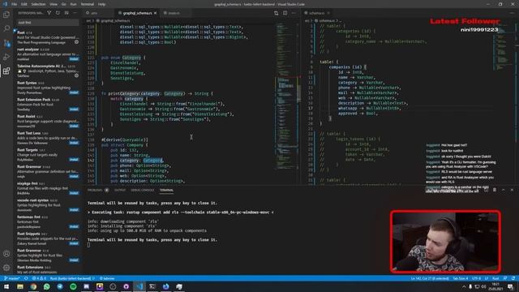
Task: Open the Edit menu
Action: pyautogui.click(x=24, y=4)
